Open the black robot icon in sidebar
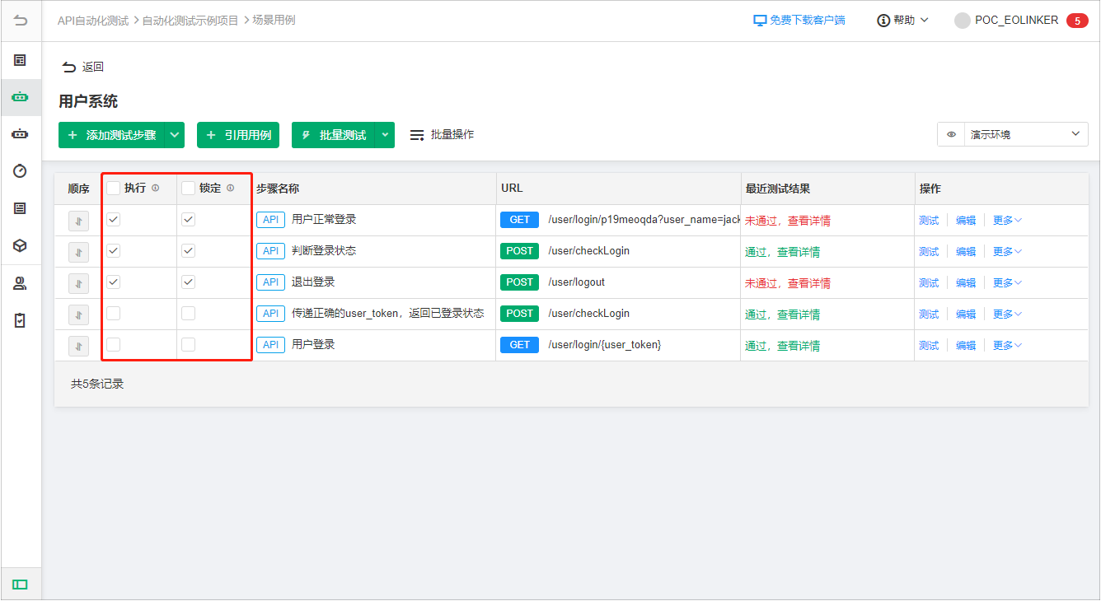1101x601 pixels. click(21, 133)
